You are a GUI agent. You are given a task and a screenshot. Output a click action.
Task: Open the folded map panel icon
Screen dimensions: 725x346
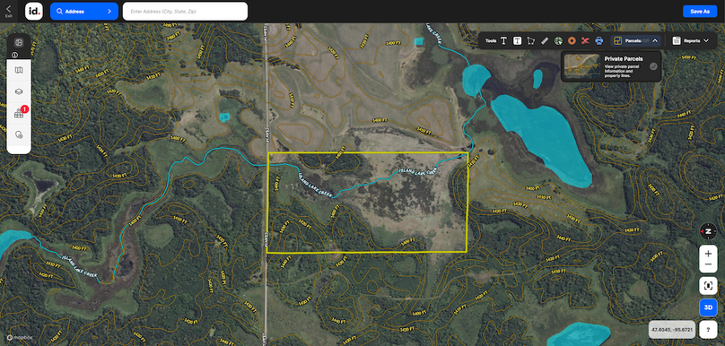(19, 70)
